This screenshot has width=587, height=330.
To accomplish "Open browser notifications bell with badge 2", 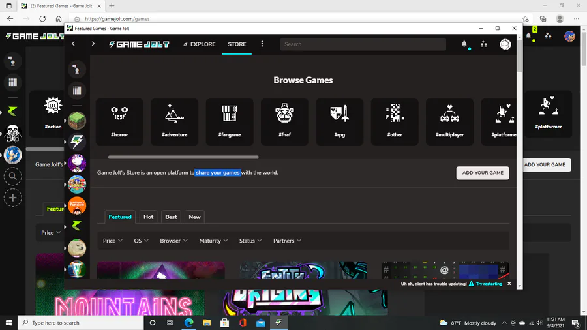I will pos(529,36).
